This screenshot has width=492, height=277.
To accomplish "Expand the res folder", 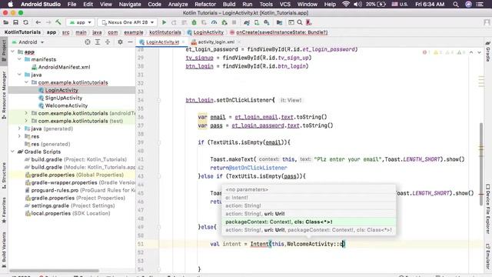I will (19, 136).
